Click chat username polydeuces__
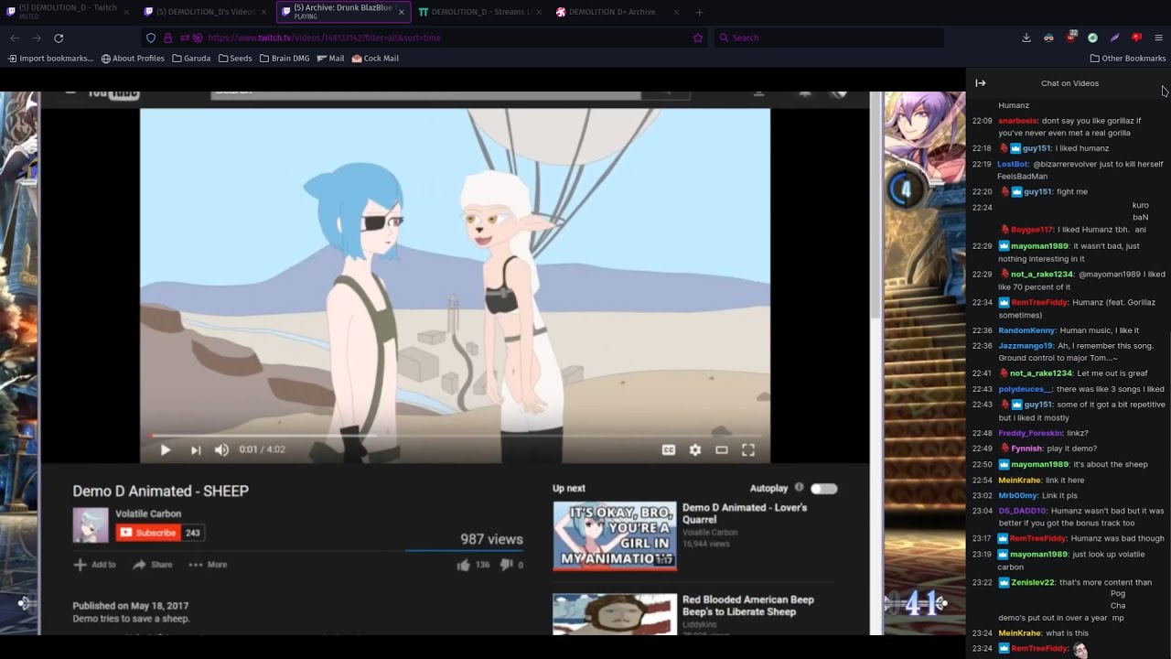The width and height of the screenshot is (1171, 659). pos(1025,389)
